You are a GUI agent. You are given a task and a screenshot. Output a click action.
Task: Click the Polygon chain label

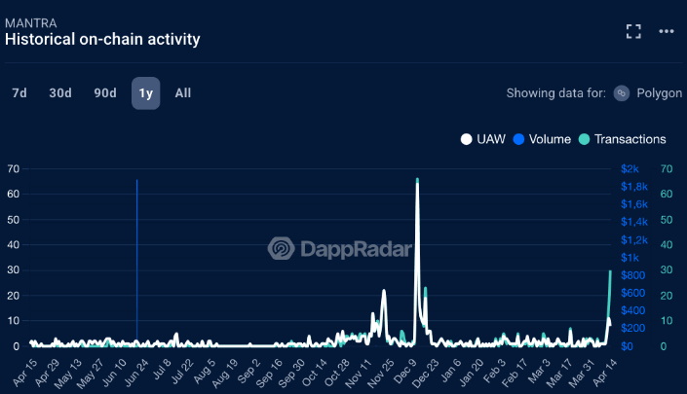659,93
